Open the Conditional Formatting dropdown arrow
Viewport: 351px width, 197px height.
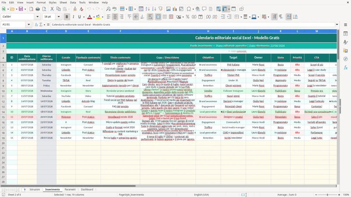(268, 17)
